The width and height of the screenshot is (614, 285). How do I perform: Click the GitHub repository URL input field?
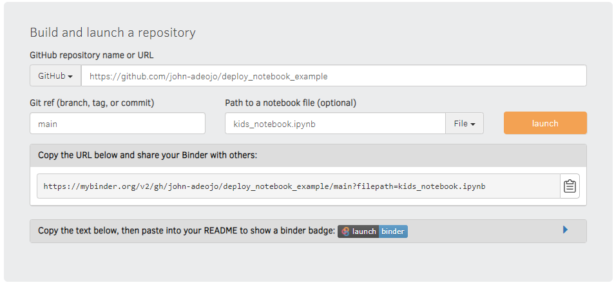pos(333,75)
